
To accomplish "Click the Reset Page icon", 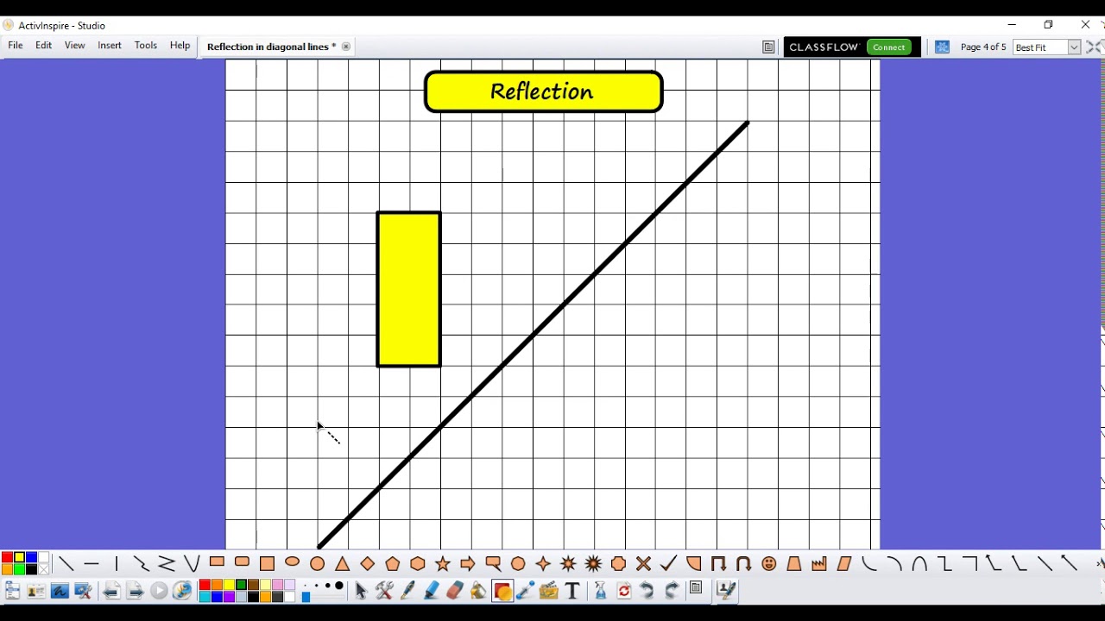I will click(624, 591).
